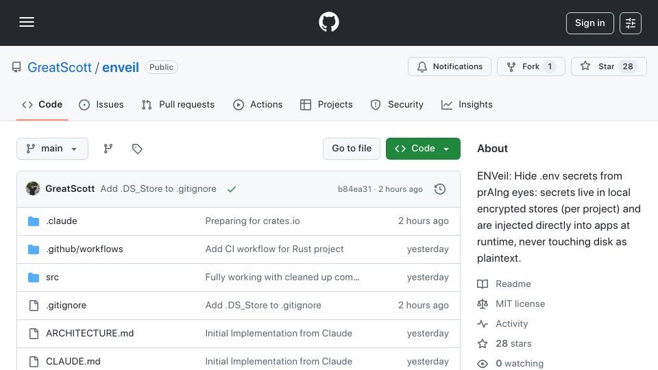Click the .claude folder icon
This screenshot has height=370, width=658.
[x=34, y=221]
